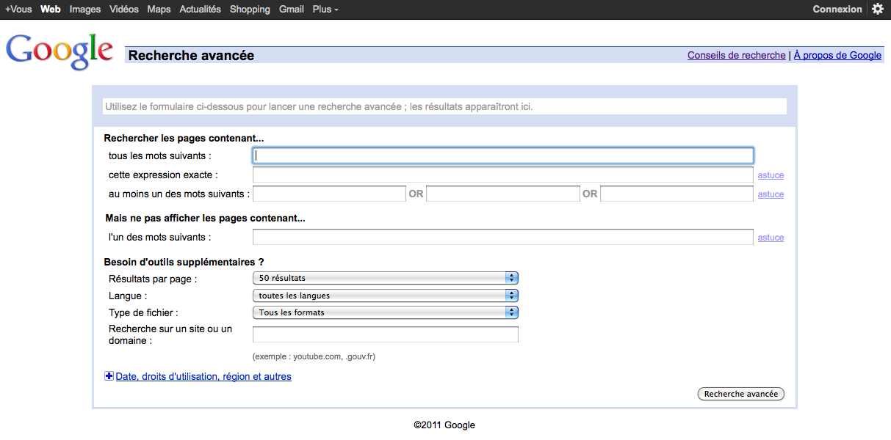Click the middle box between the OR labels
Viewport: 891px width, 440px height.
[x=503, y=194]
